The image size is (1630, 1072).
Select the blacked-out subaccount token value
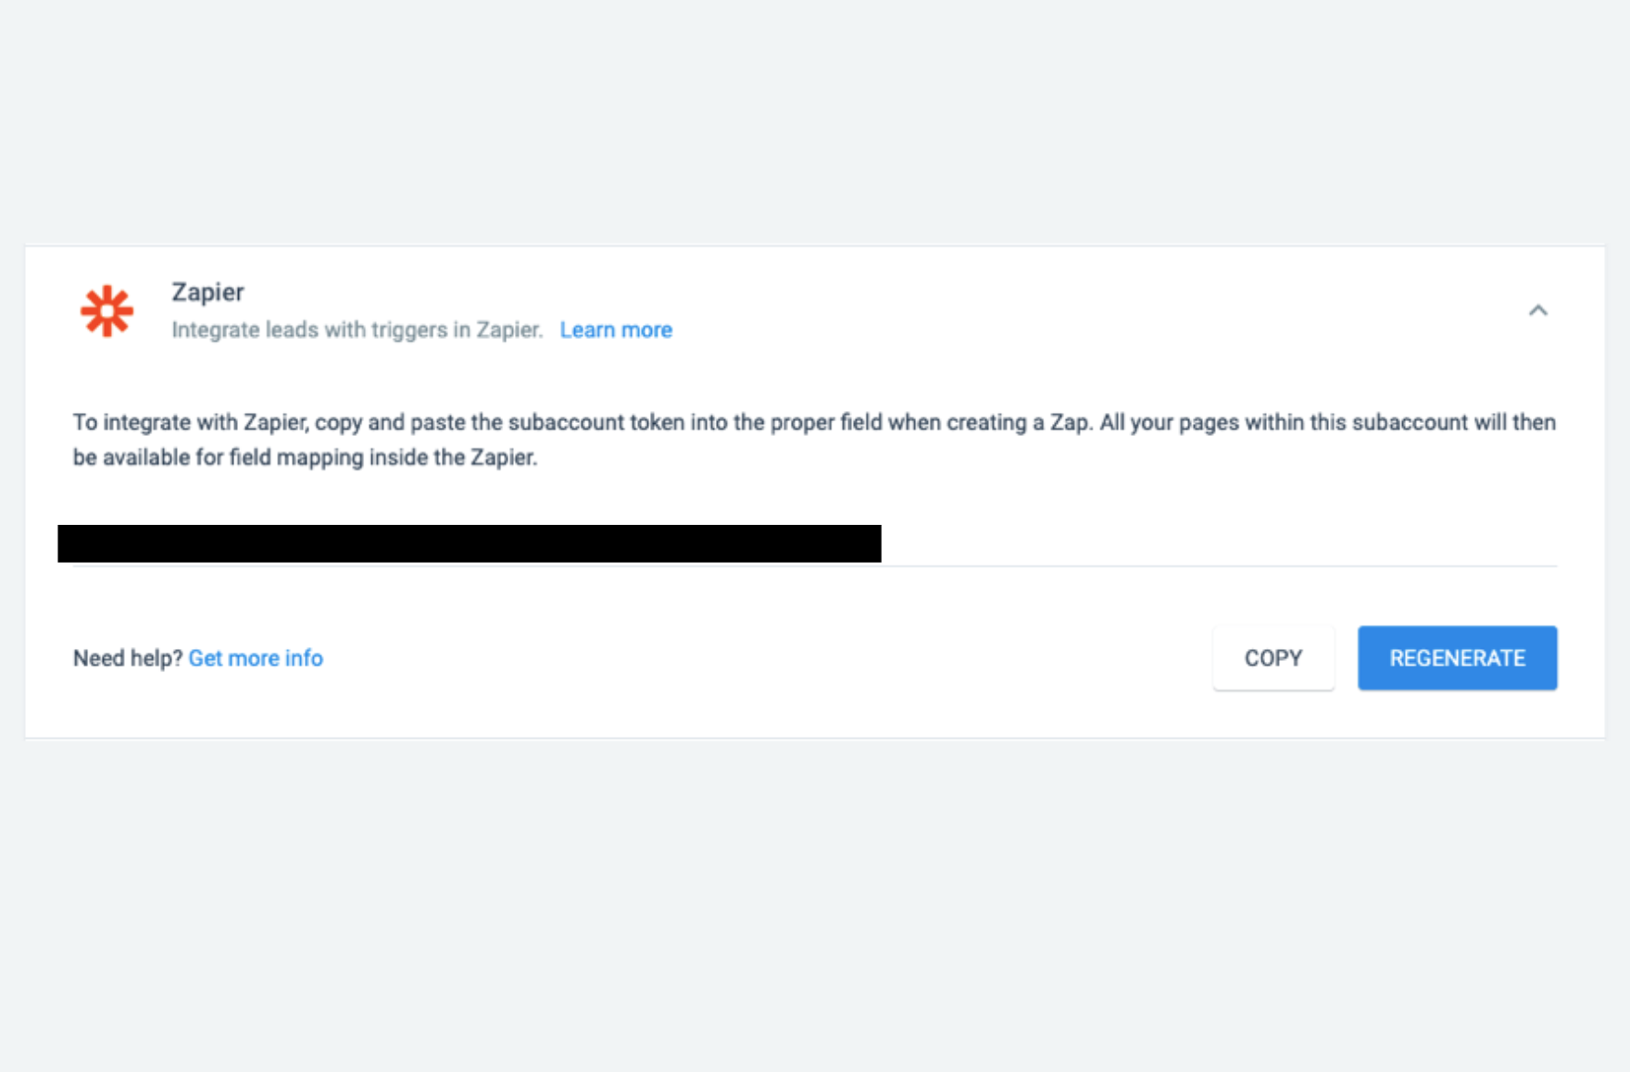469,543
